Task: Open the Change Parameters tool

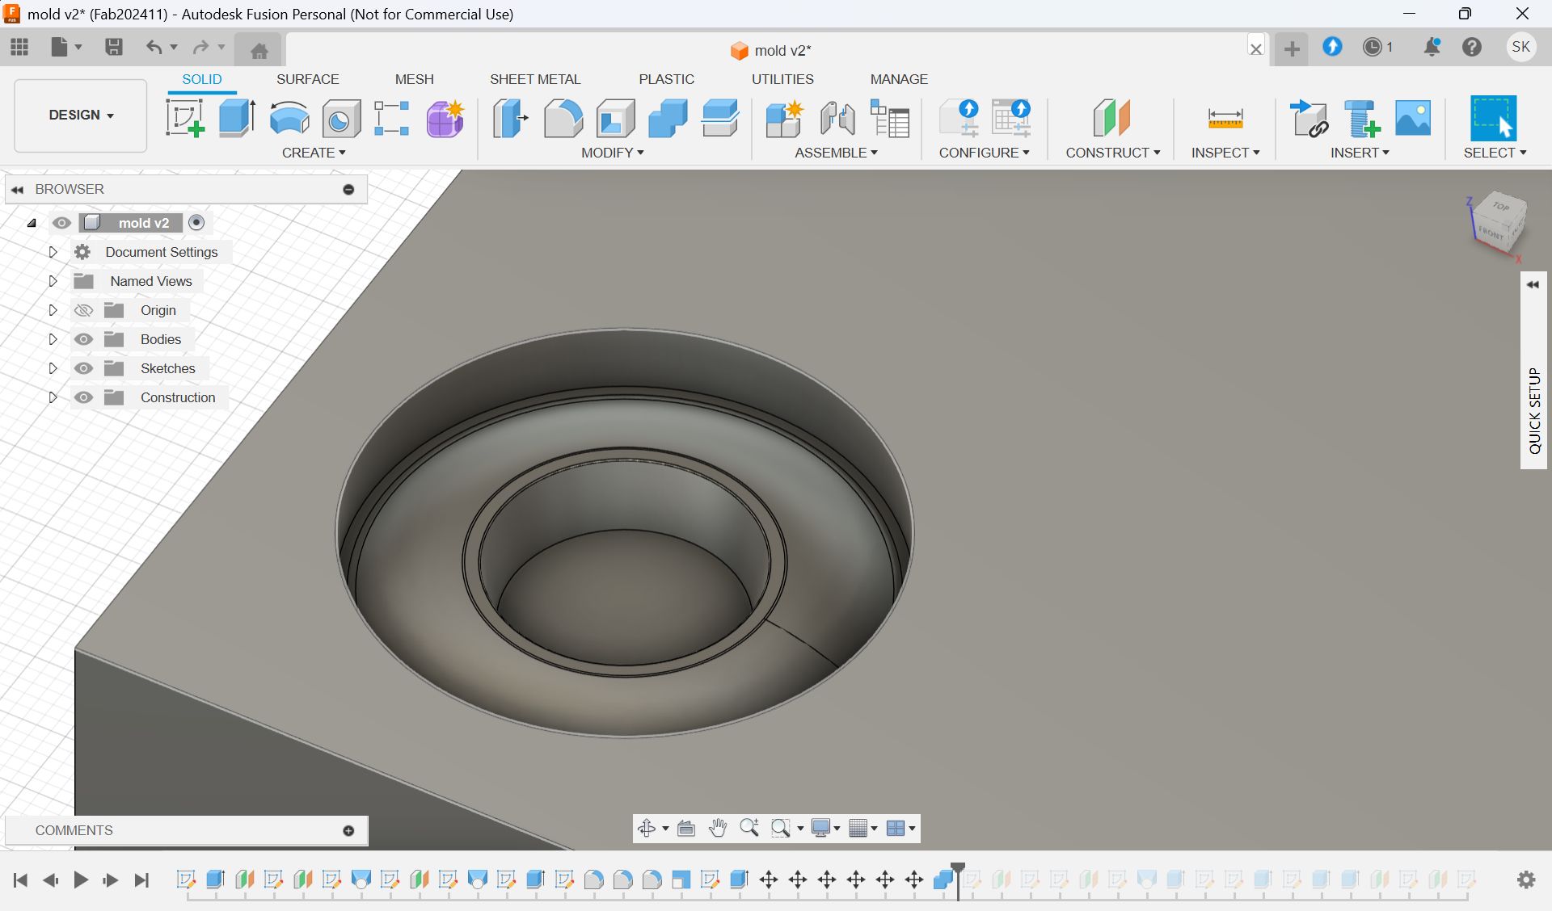Action: tap(890, 119)
